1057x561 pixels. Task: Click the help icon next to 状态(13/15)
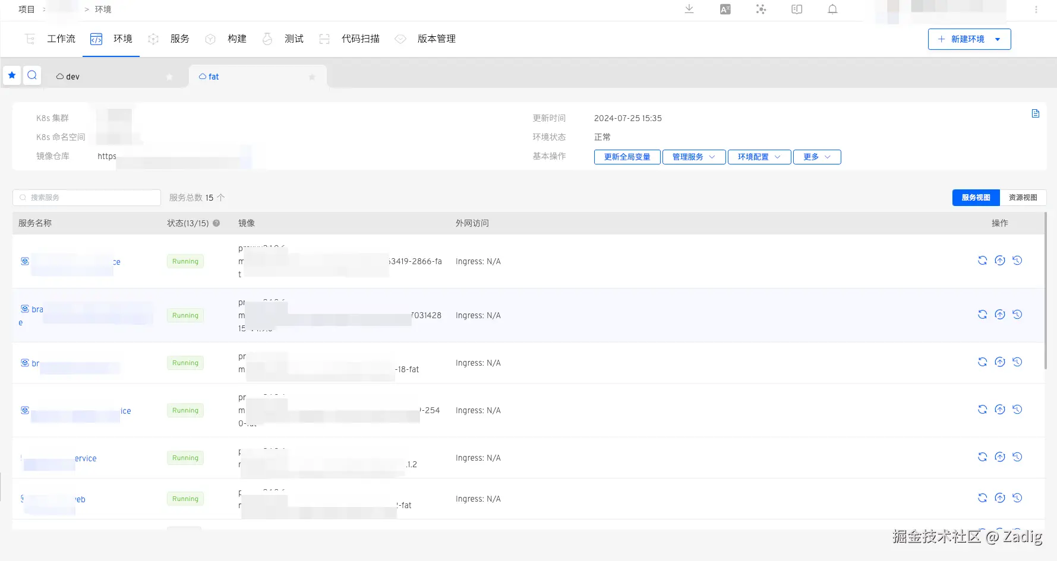coord(216,223)
